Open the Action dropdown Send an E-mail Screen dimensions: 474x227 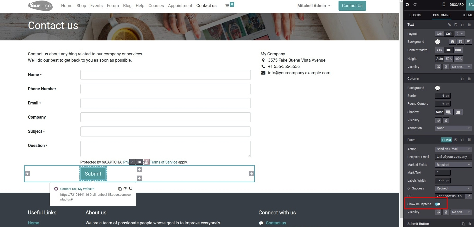(454, 149)
